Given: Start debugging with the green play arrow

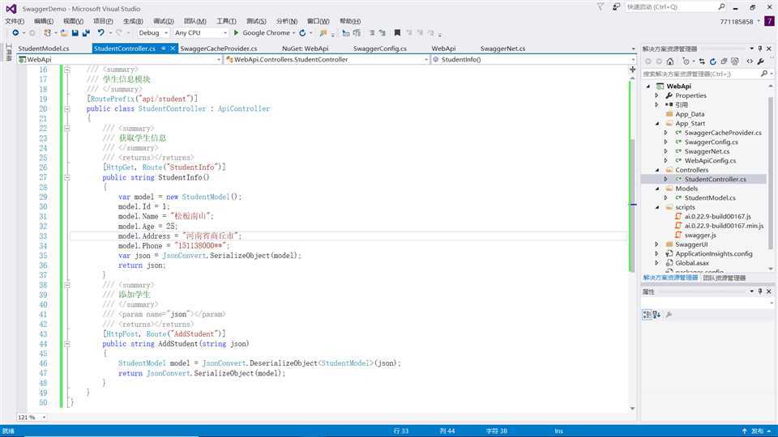Looking at the screenshot, I should click(x=236, y=32).
